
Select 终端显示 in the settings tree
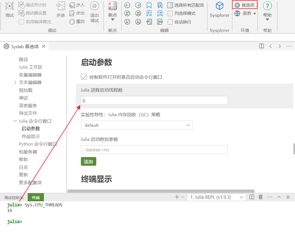pos(31,136)
